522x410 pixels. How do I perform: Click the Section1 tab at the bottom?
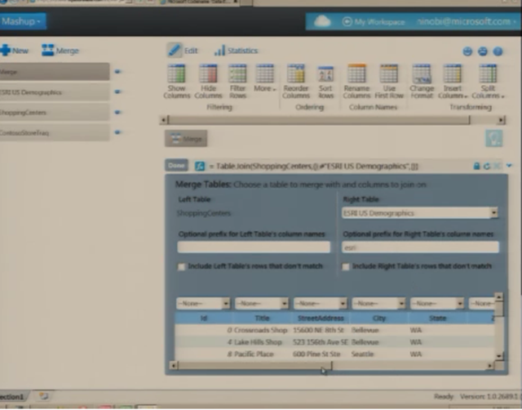click(x=13, y=397)
